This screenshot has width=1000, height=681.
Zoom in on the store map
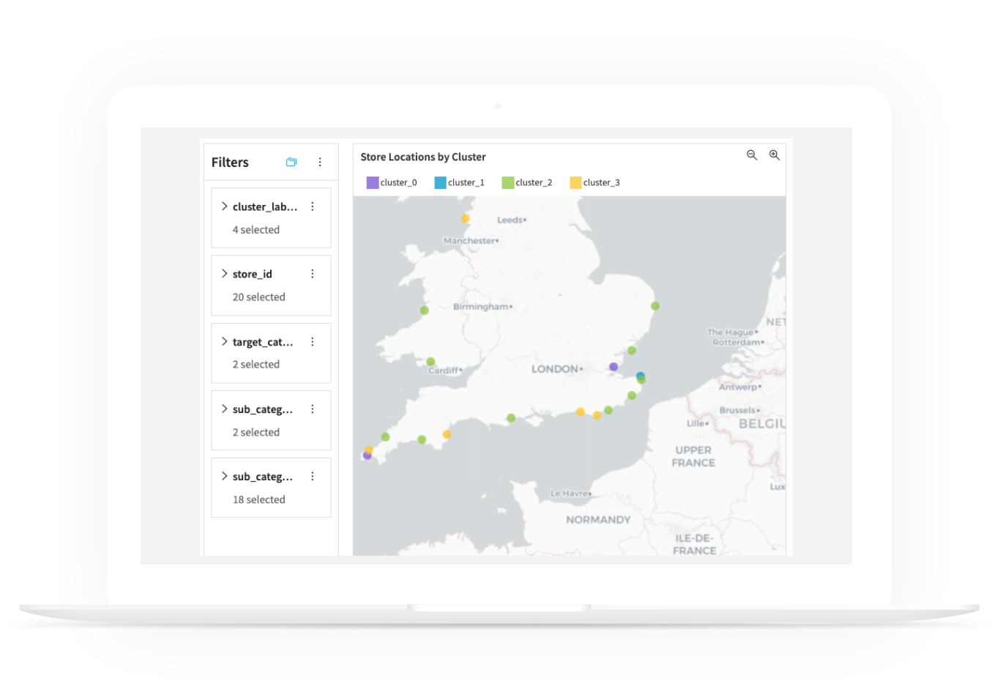(x=775, y=155)
